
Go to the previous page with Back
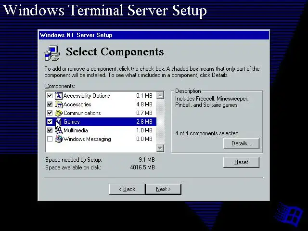point(127,189)
